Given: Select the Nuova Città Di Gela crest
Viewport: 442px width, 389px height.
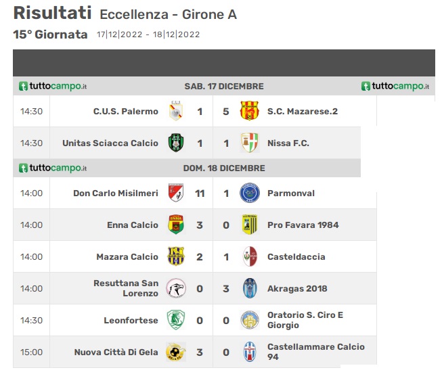Looking at the screenshot, I should coord(176,352).
